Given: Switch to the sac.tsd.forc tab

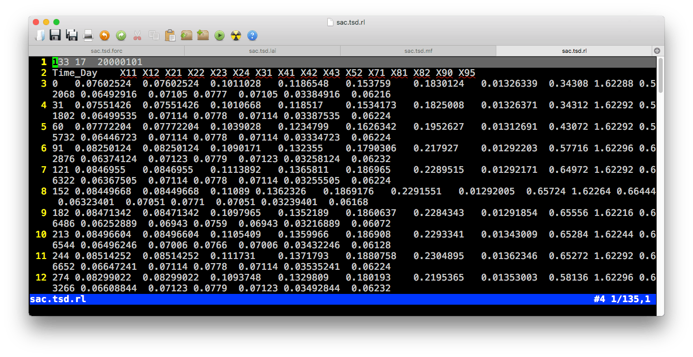Looking at the screenshot, I should tap(107, 51).
